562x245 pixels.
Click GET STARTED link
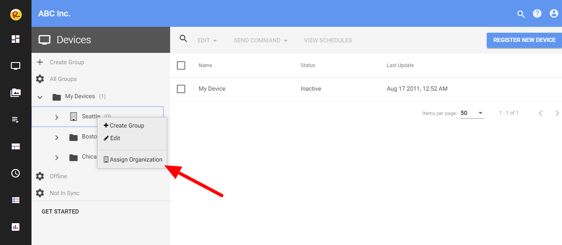(60, 211)
